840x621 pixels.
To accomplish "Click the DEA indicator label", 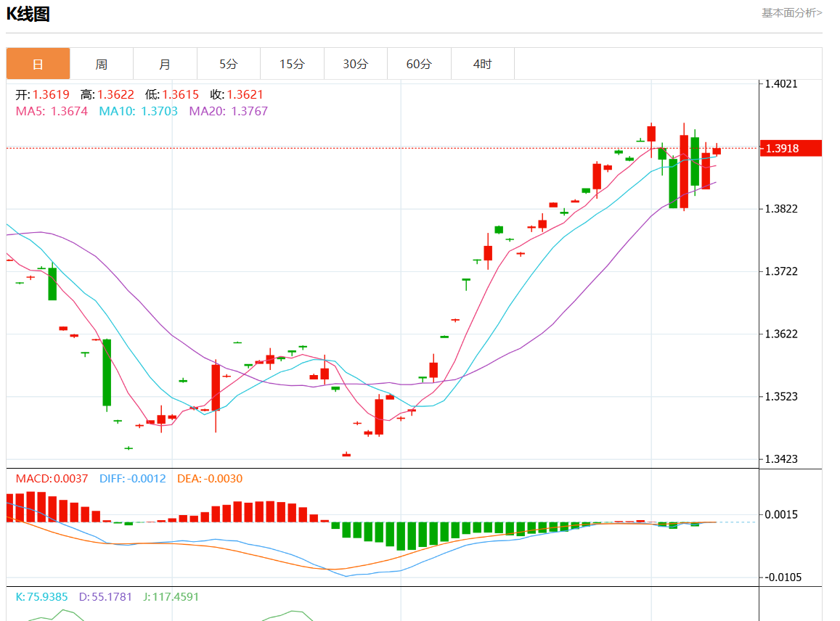I will pos(210,479).
